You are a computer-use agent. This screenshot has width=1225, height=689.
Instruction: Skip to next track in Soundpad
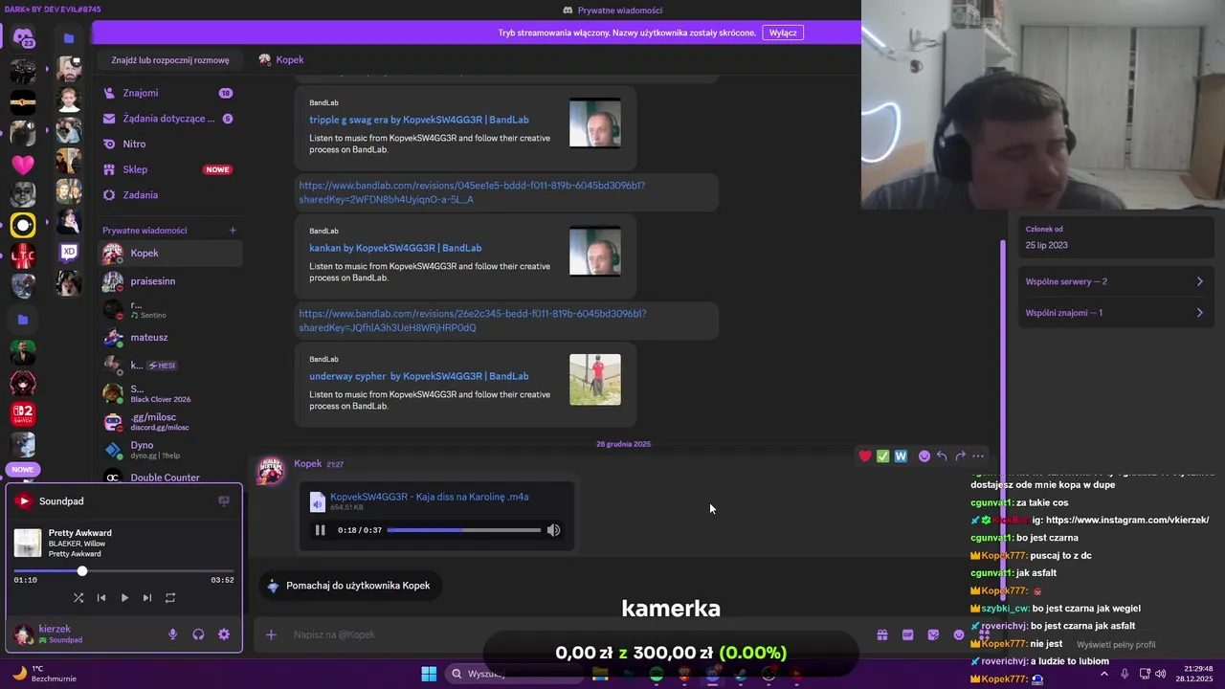147,597
